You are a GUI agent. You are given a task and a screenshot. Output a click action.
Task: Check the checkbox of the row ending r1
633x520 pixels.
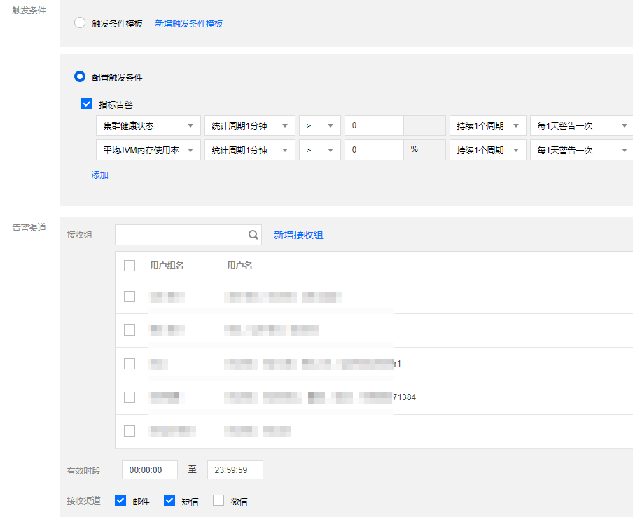[x=129, y=363]
